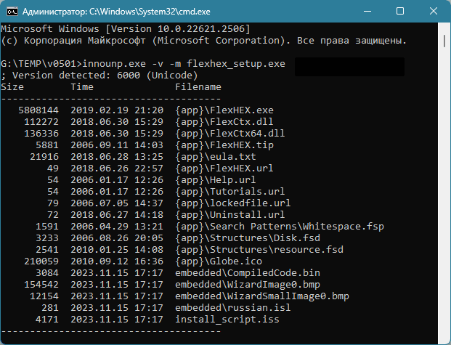Select the '{app}\Uninstall.url' filename
Viewport: 451px width, 345px height.
230,215
